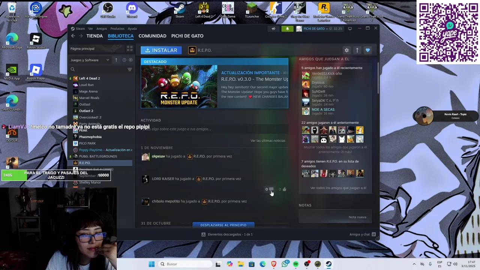Click the INSTALAR button
The height and width of the screenshot is (270, 480).
pyautogui.click(x=161, y=50)
